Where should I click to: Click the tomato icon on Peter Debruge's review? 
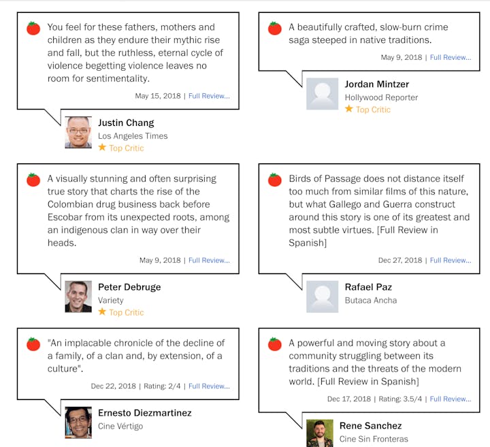[33, 180]
